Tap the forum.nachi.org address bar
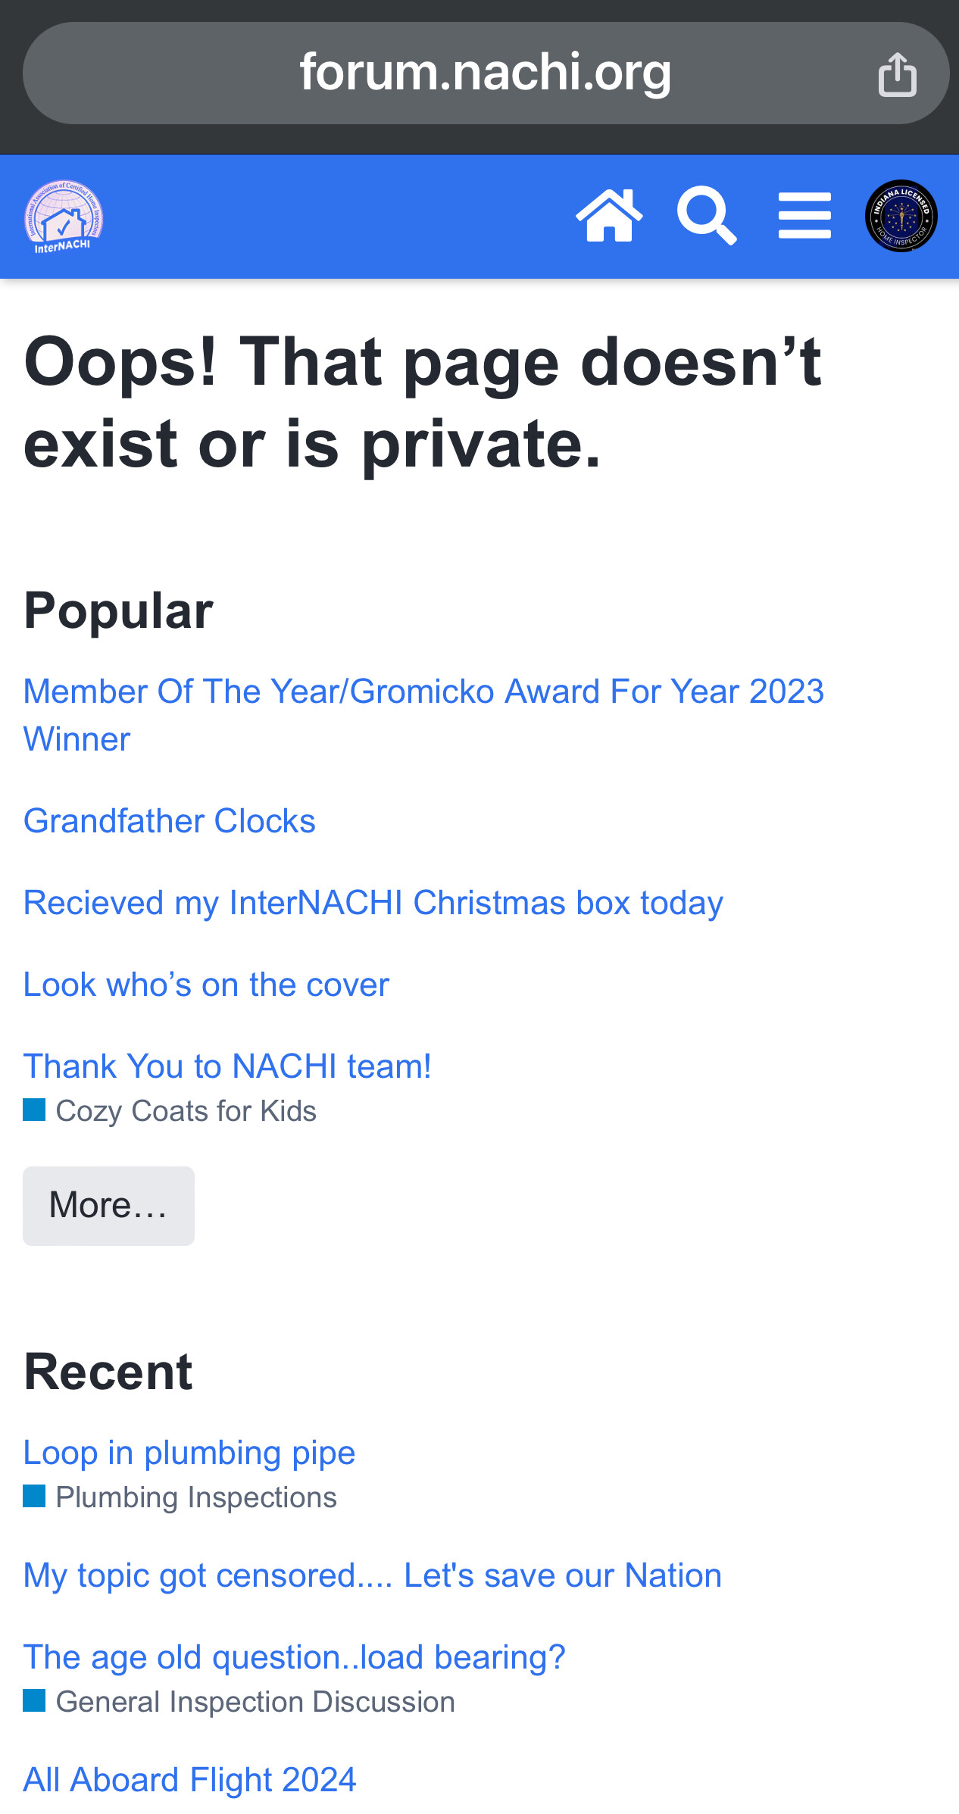 [485, 73]
